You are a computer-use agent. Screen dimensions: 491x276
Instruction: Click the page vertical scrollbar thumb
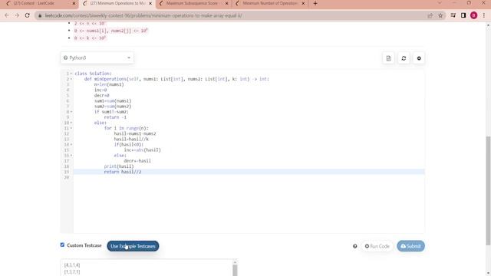pyautogui.click(x=488, y=190)
